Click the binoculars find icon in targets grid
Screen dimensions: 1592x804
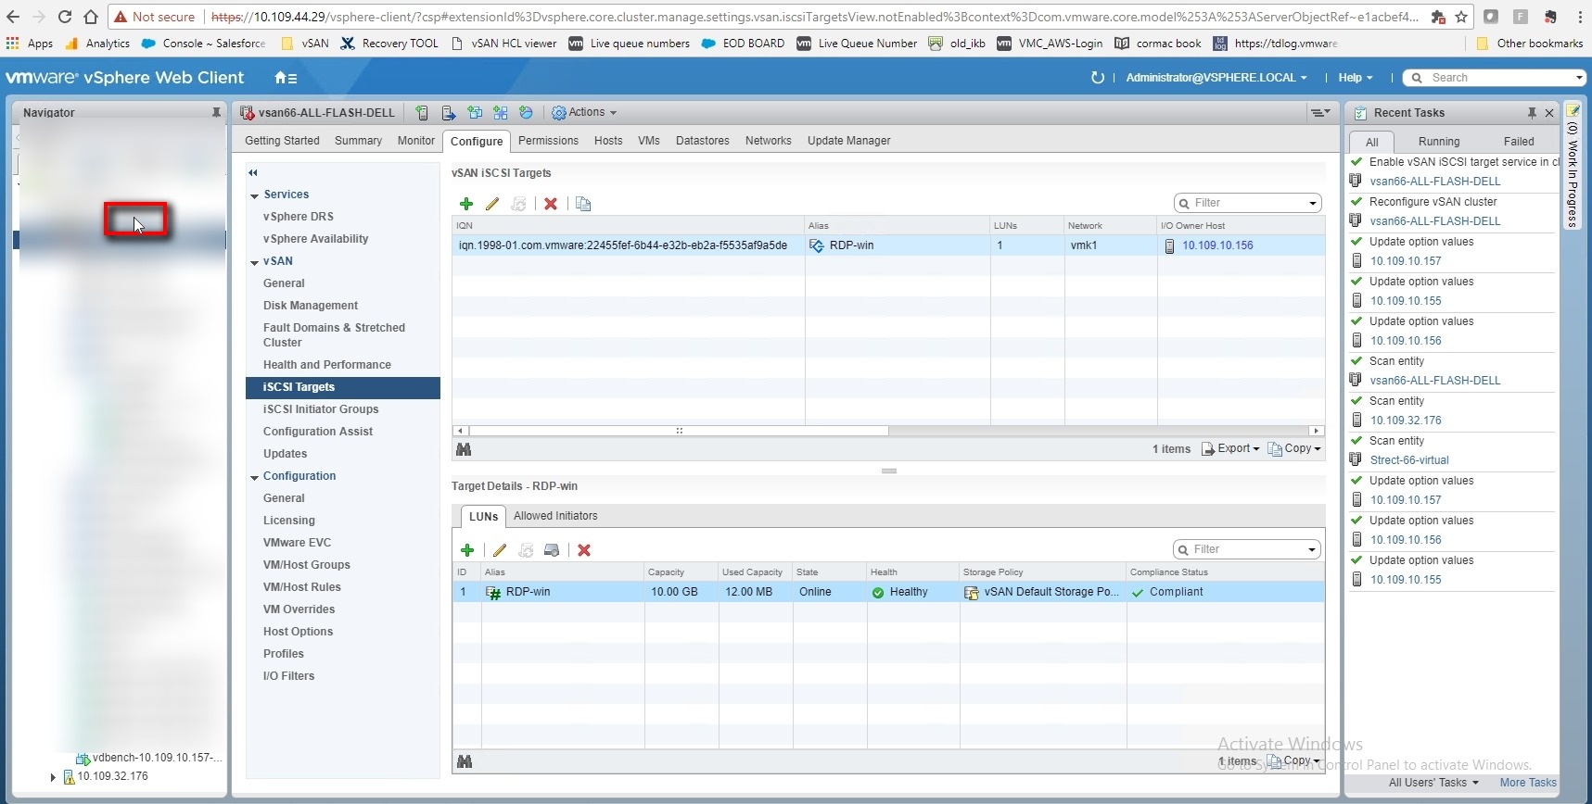[x=464, y=449]
